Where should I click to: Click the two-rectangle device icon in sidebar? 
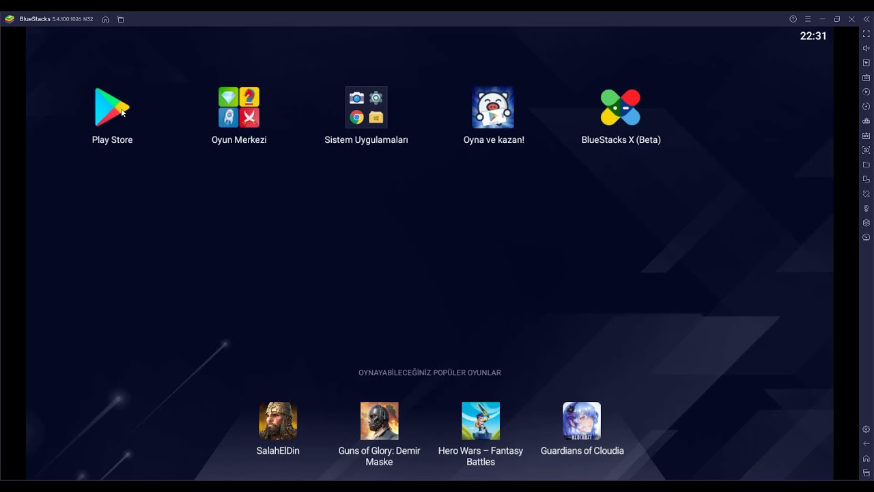[x=866, y=179]
